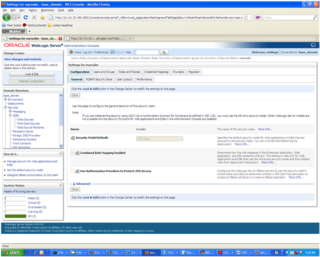Open the McAfee toolbar dropdown arrow
Image resolution: width=320 pixels, height=257 pixels.
click(x=30, y=32)
